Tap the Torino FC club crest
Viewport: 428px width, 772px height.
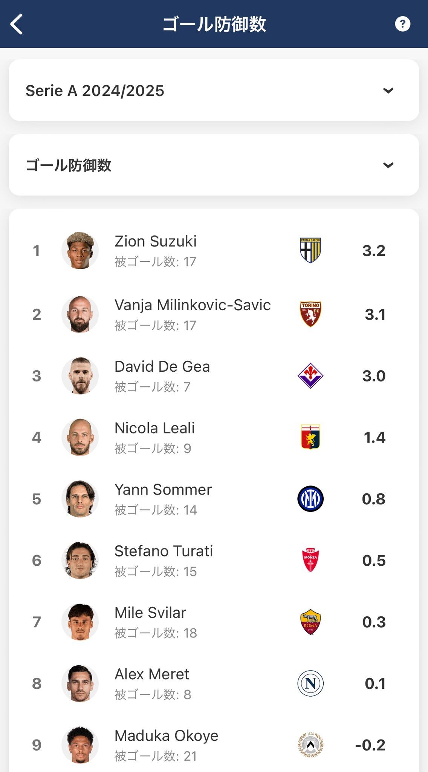[x=310, y=314]
